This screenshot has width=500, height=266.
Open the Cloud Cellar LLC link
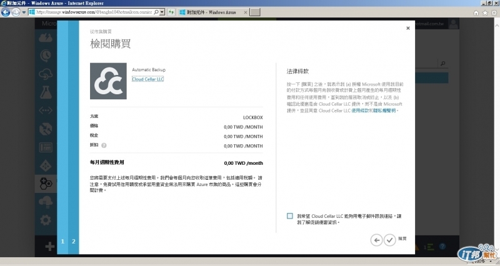click(147, 79)
